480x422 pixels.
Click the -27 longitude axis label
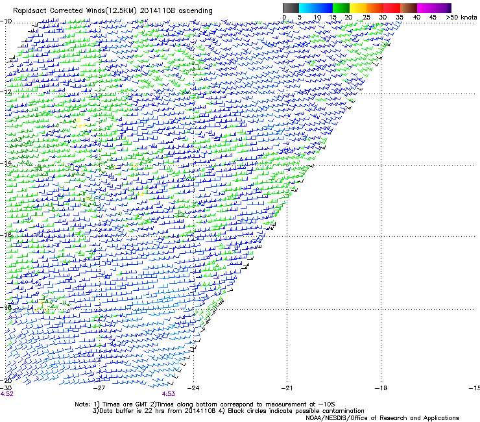coord(99,388)
